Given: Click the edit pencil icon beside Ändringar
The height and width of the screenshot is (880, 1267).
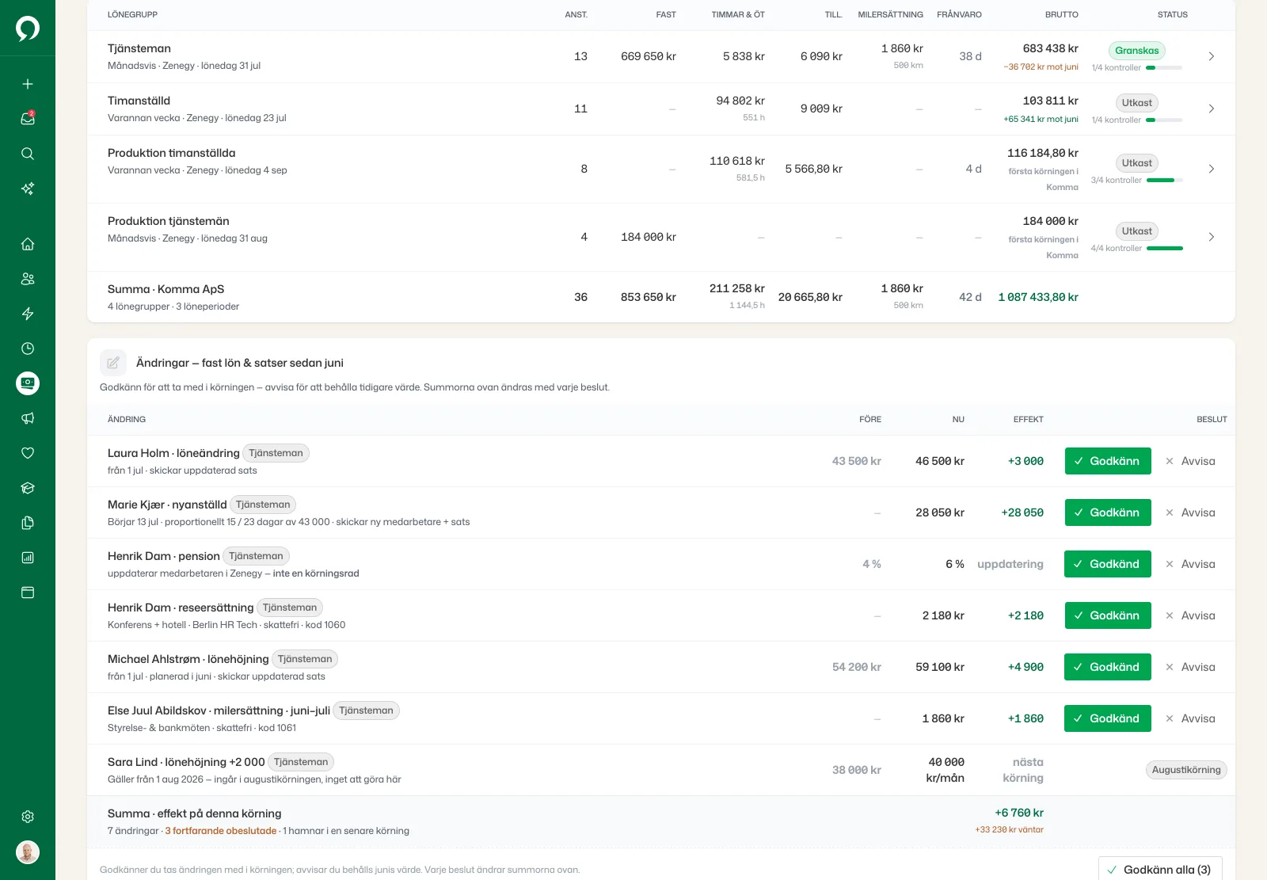Looking at the screenshot, I should pyautogui.click(x=113, y=363).
